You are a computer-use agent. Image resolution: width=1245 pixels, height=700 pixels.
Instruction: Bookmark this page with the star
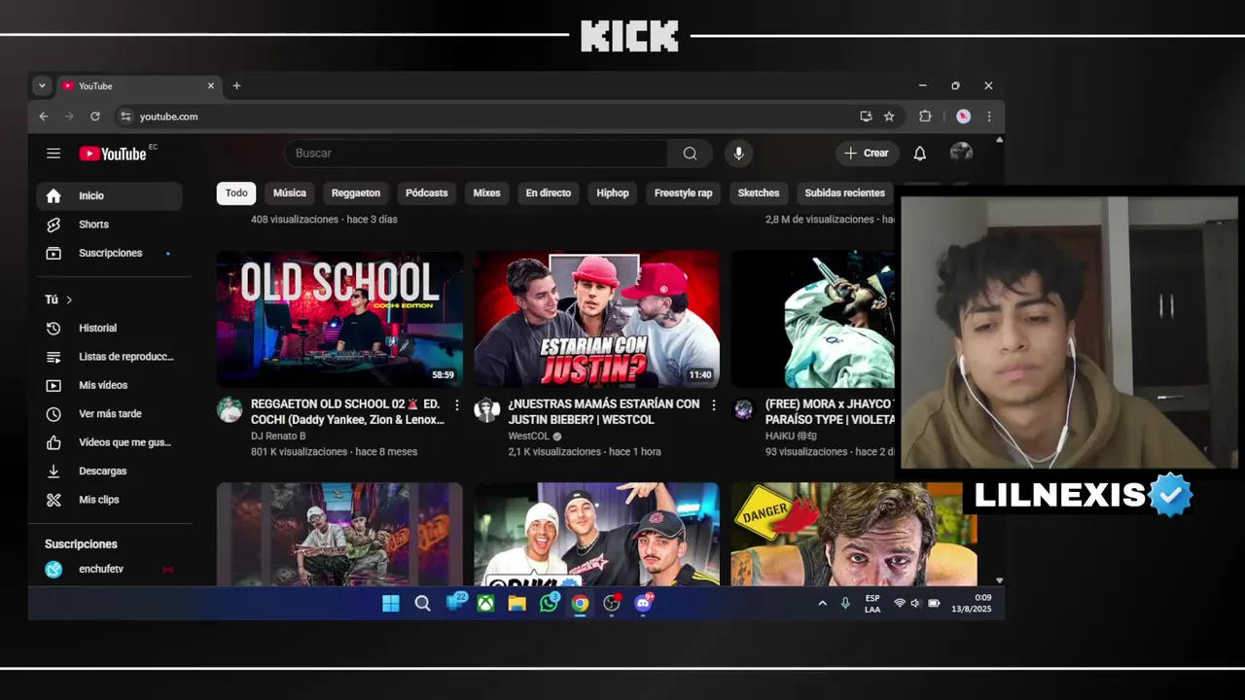[x=889, y=117]
